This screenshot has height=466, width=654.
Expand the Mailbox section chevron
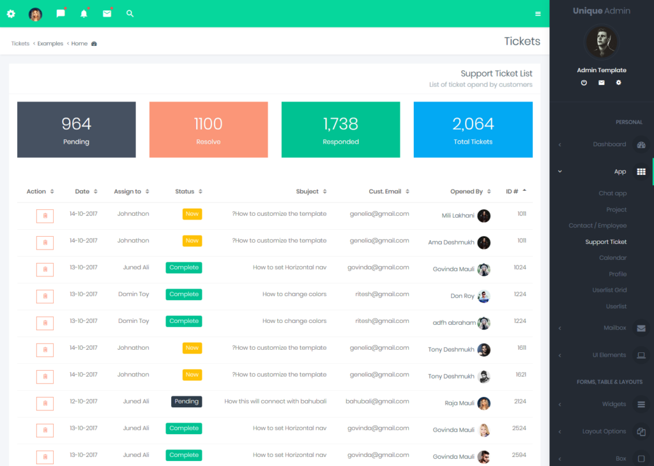[x=559, y=328]
